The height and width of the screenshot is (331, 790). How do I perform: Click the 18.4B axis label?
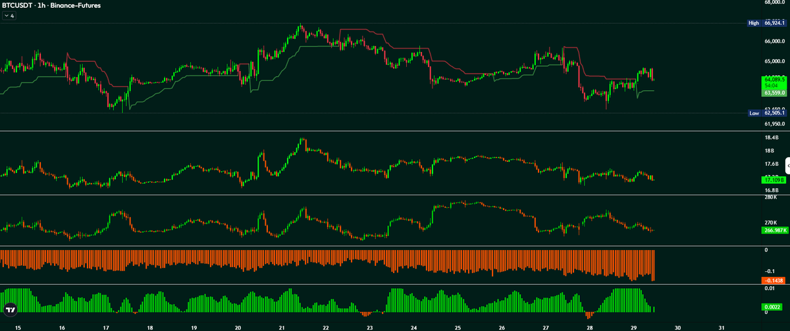(771, 138)
